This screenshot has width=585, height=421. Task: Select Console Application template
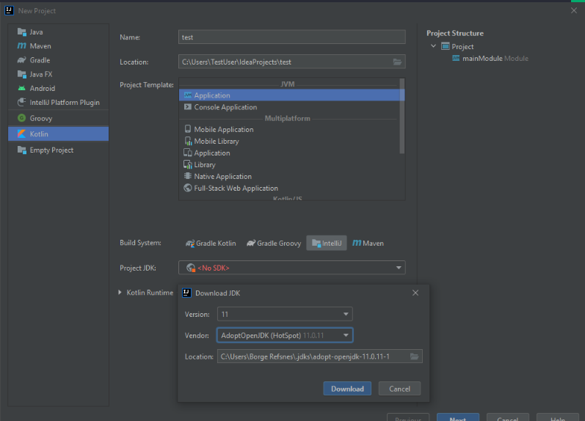[289, 107]
